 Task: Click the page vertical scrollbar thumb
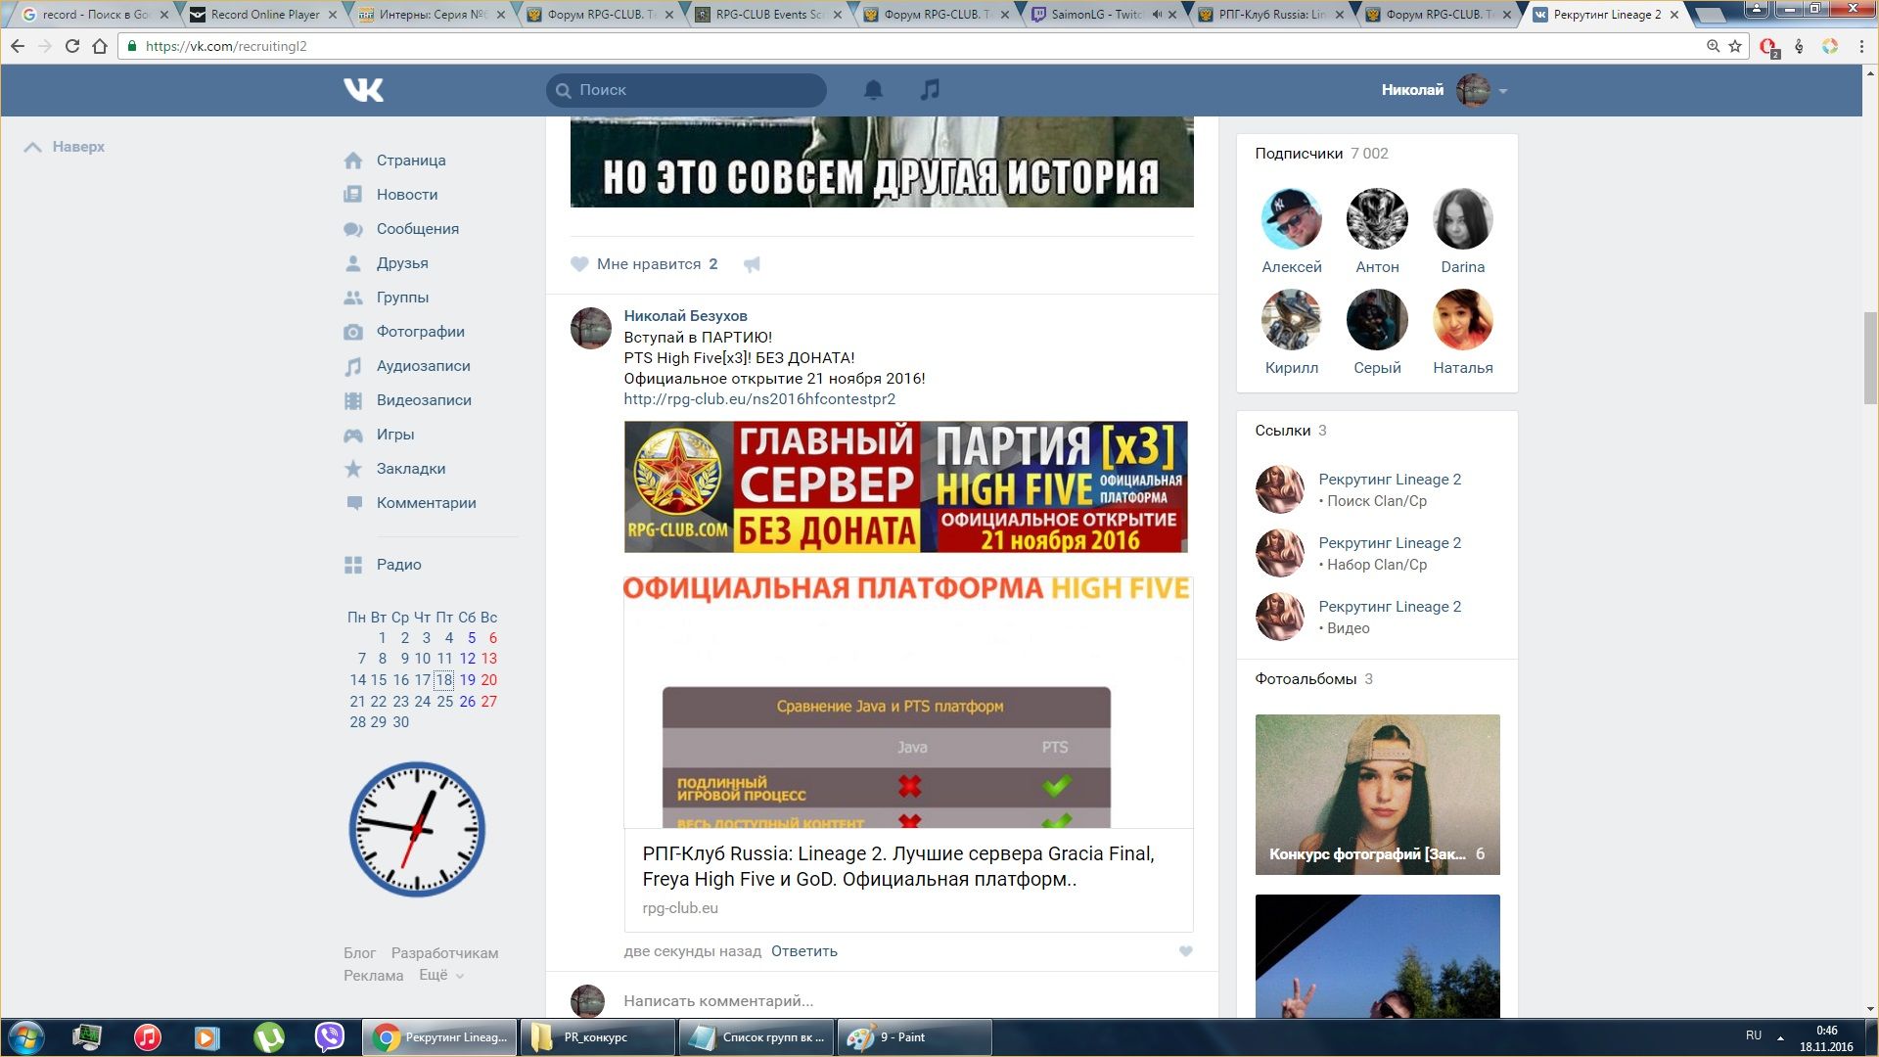[x=1870, y=357]
